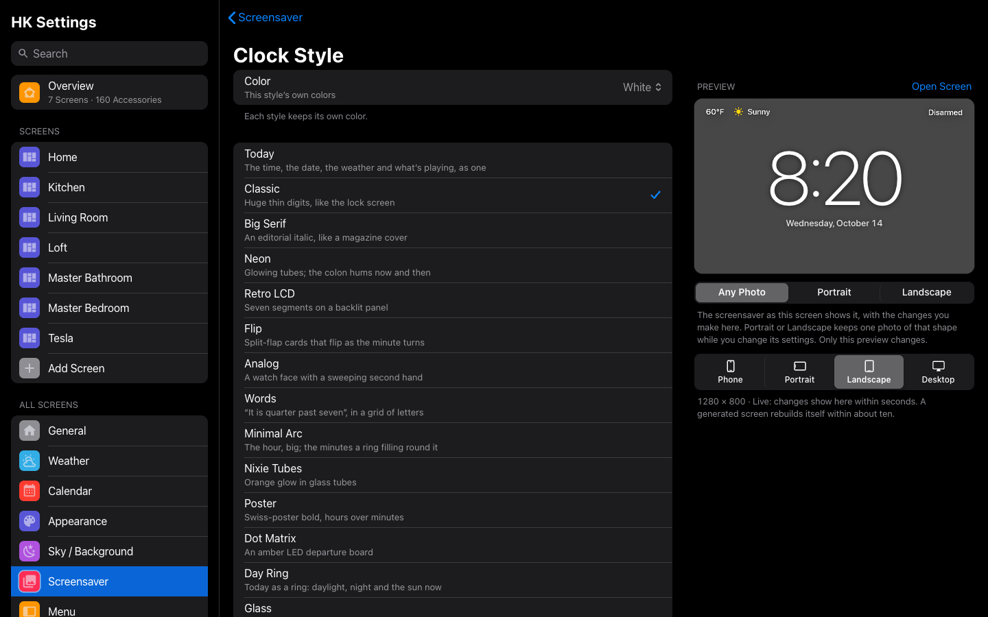This screenshot has width=988, height=617.
Task: Select the Landscape tablet device tab
Action: (x=869, y=372)
